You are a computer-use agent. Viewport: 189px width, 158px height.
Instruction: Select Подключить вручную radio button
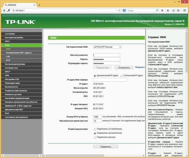click(x=95, y=137)
